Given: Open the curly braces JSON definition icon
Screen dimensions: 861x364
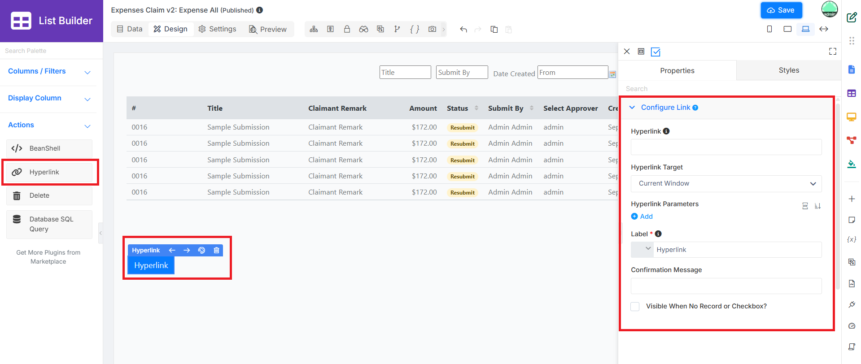Looking at the screenshot, I should [415, 29].
